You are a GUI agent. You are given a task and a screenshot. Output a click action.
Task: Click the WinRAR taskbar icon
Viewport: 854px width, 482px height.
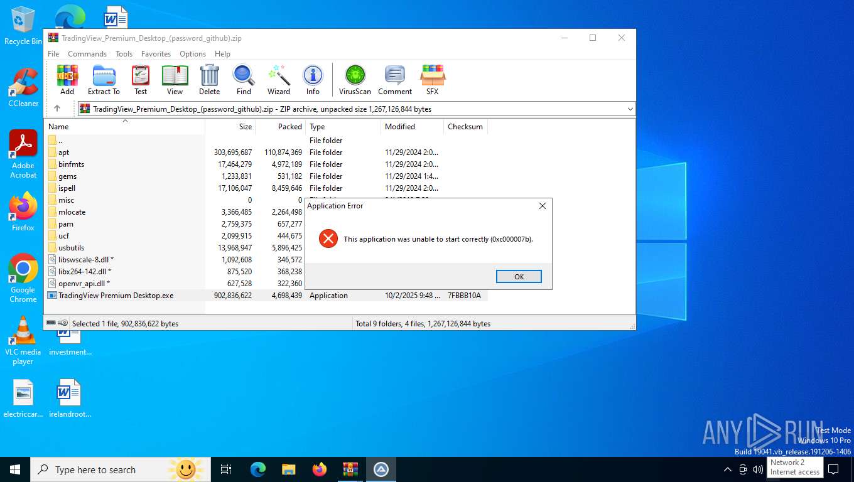pyautogui.click(x=350, y=469)
